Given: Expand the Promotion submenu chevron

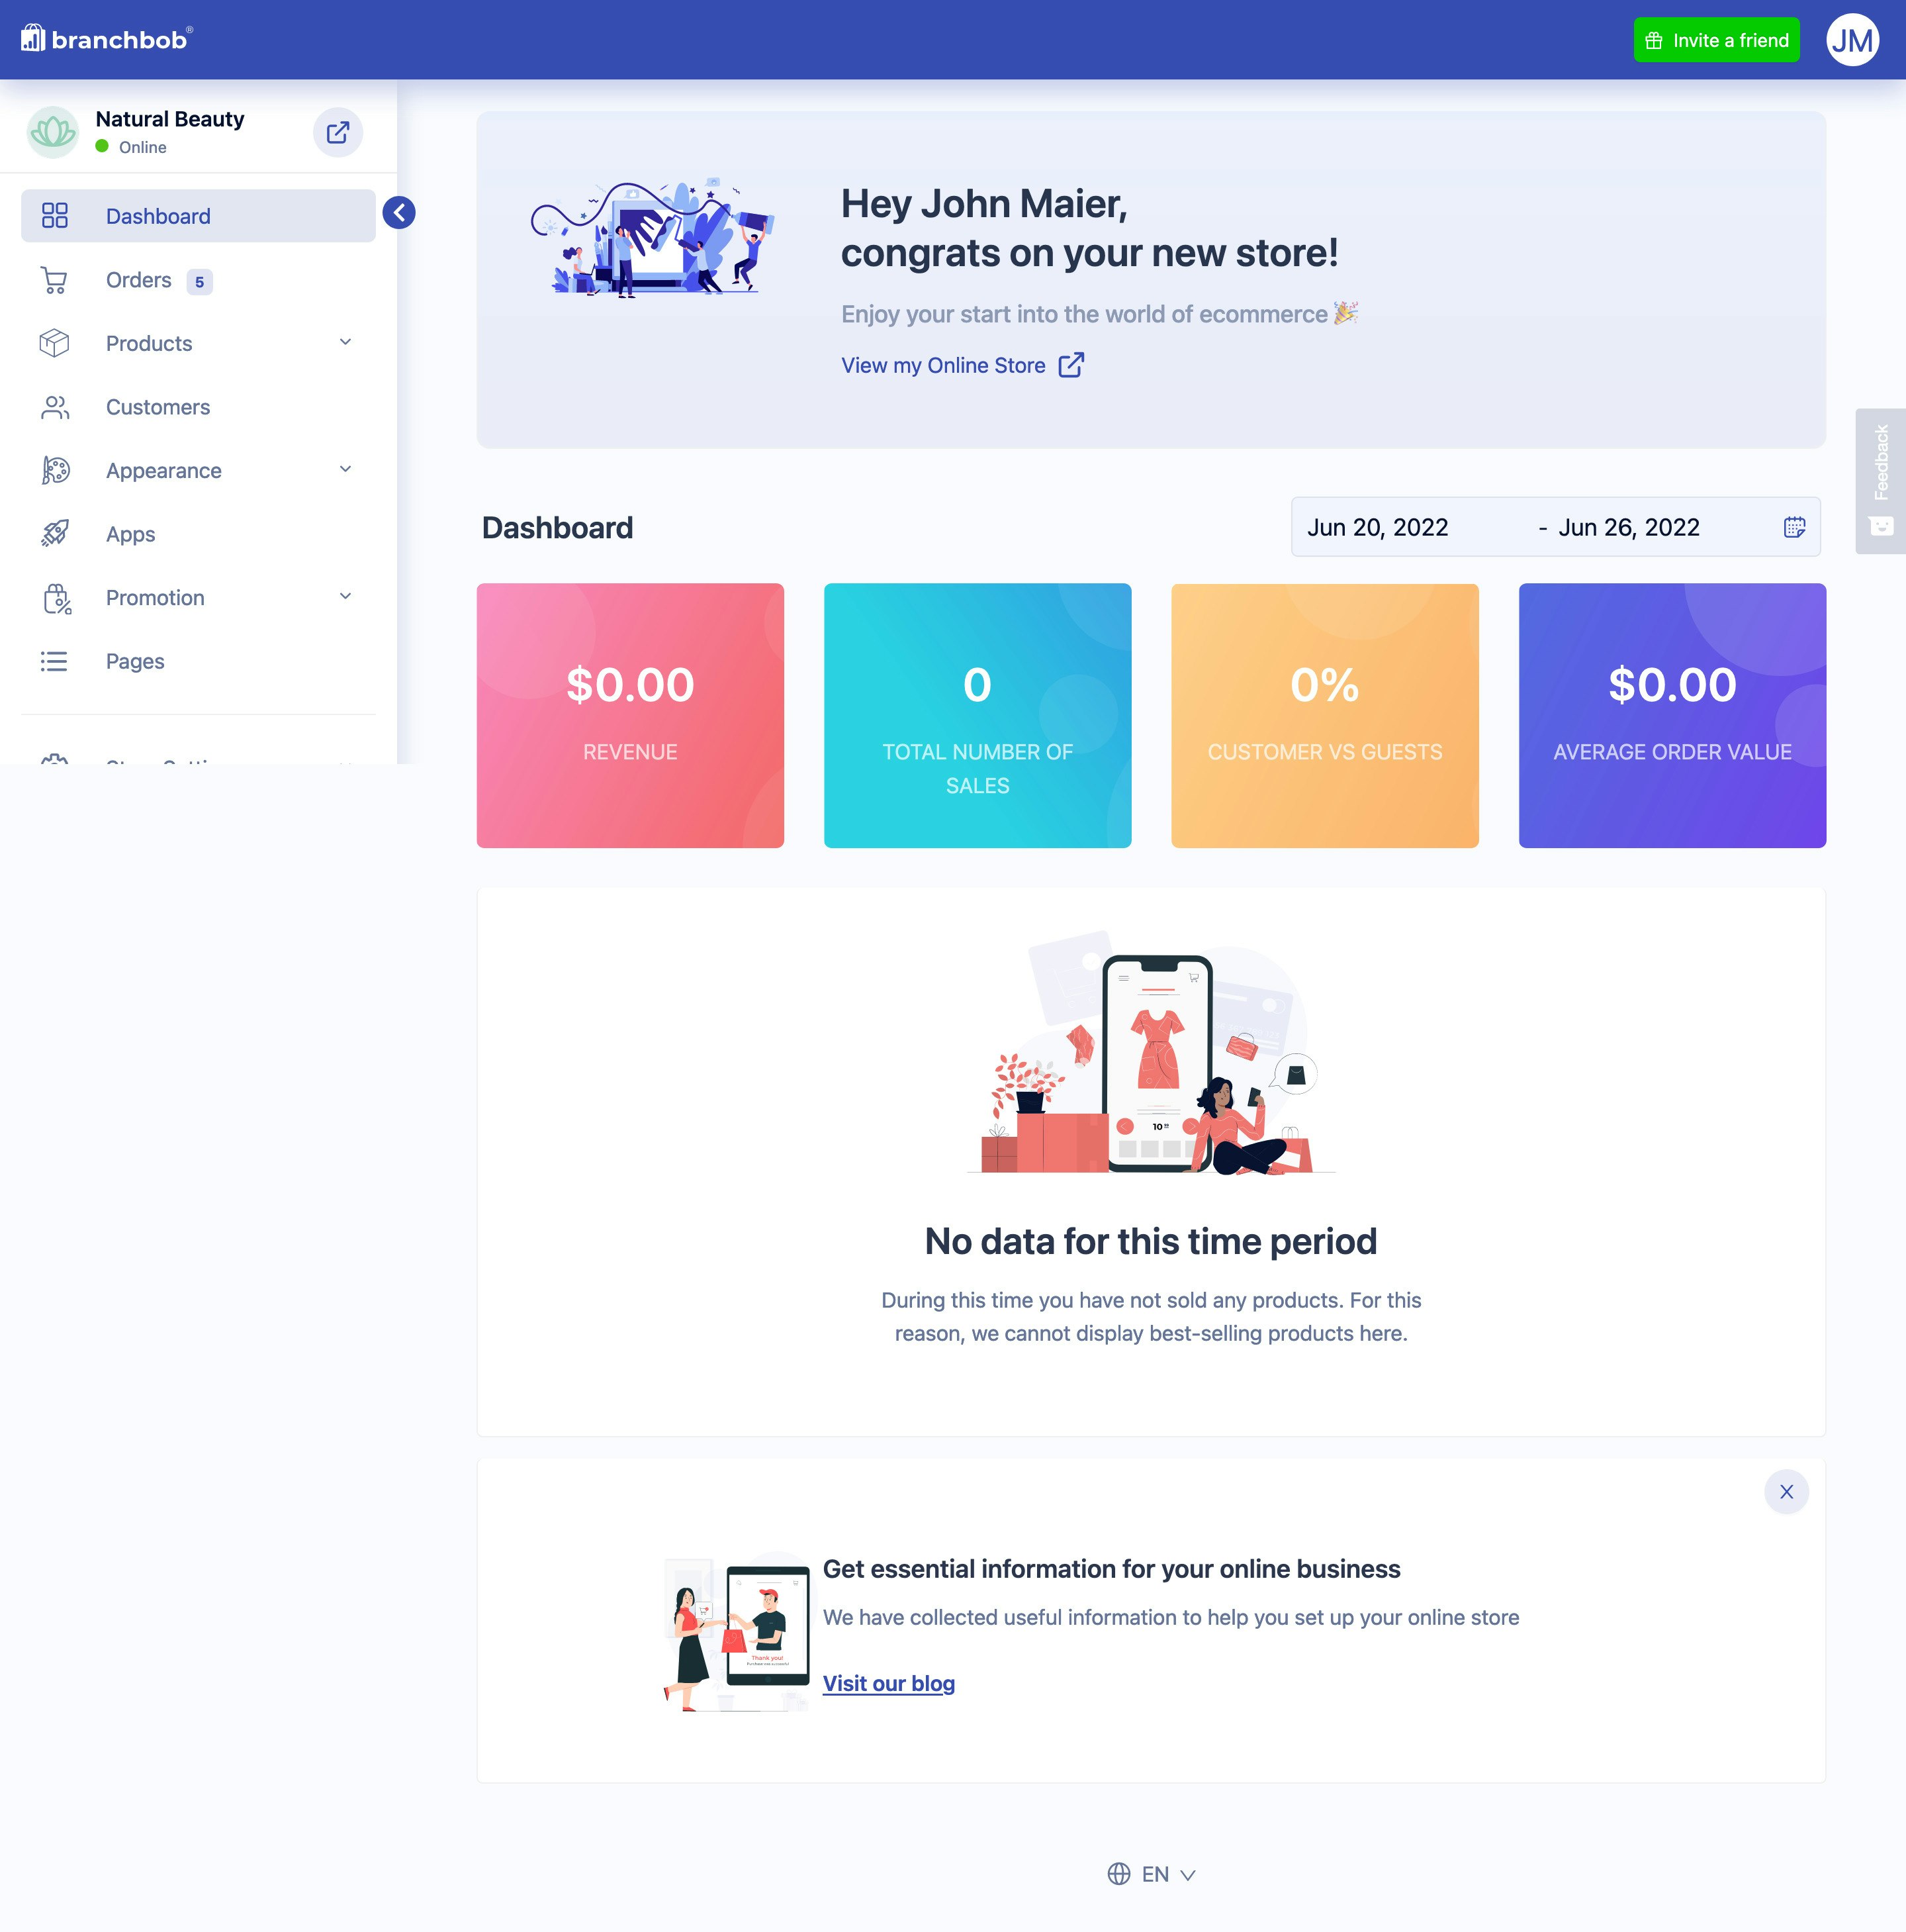Looking at the screenshot, I should 345,597.
